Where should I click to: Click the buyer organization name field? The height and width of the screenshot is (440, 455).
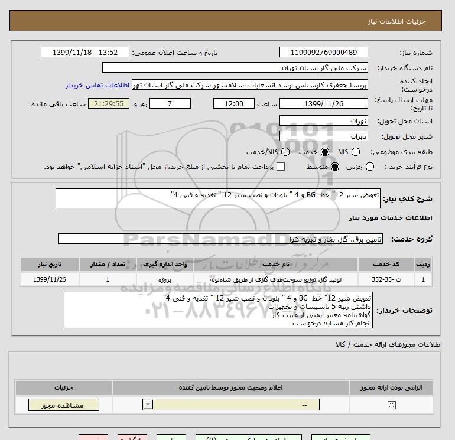(235, 67)
